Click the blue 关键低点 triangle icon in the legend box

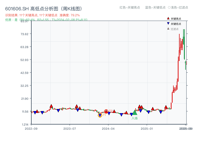pyautogui.click(x=168, y=23)
